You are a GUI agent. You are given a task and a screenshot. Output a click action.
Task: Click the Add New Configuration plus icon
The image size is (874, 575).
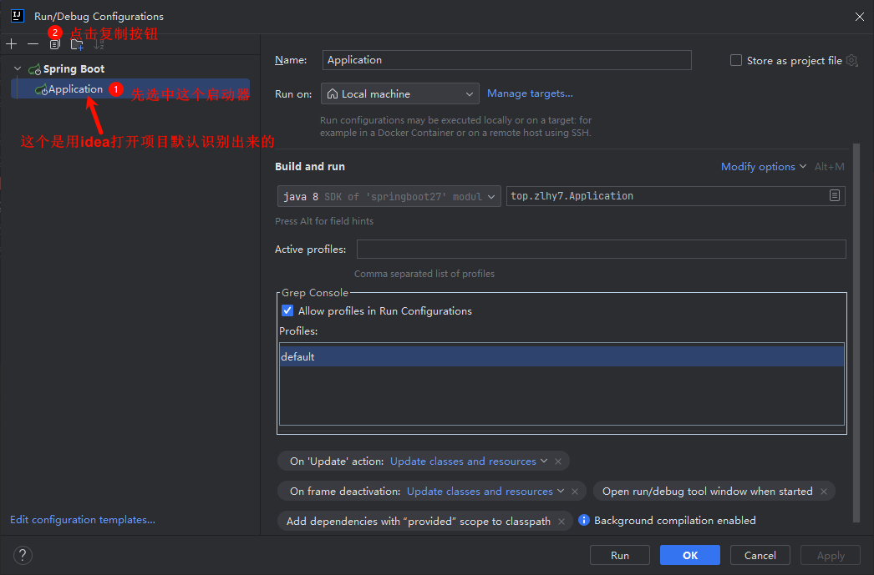coord(11,44)
